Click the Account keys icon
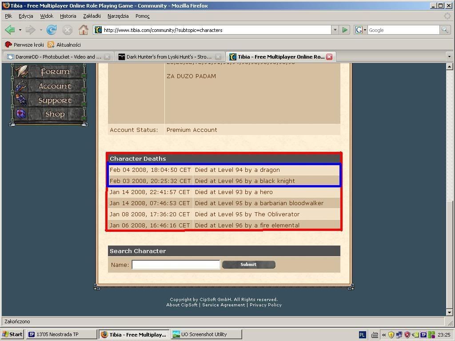 point(21,86)
